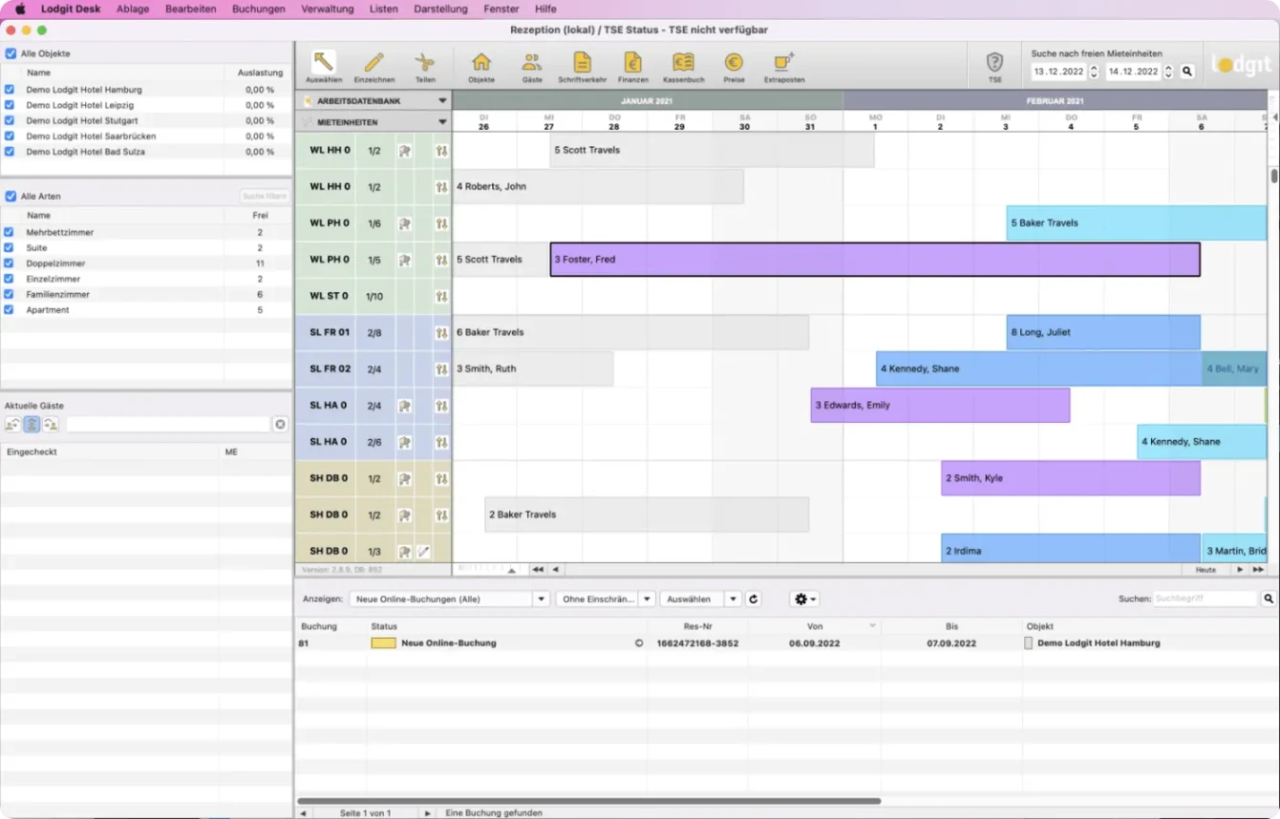Select the 3 Foster, Fred booking bar
This screenshot has height=819, width=1280.
pos(875,260)
